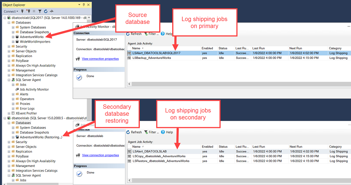The image size is (351, 185).
Task: Click the Connect Object Explorer plug icon
Action: coord(22,11)
